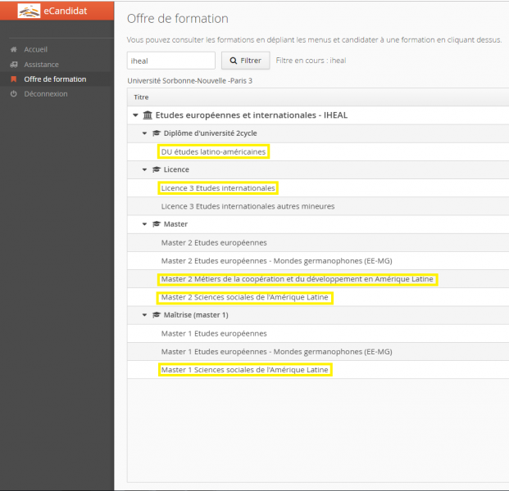Click the Assistance icon in sidebar
This screenshot has height=491, width=509.
point(14,65)
